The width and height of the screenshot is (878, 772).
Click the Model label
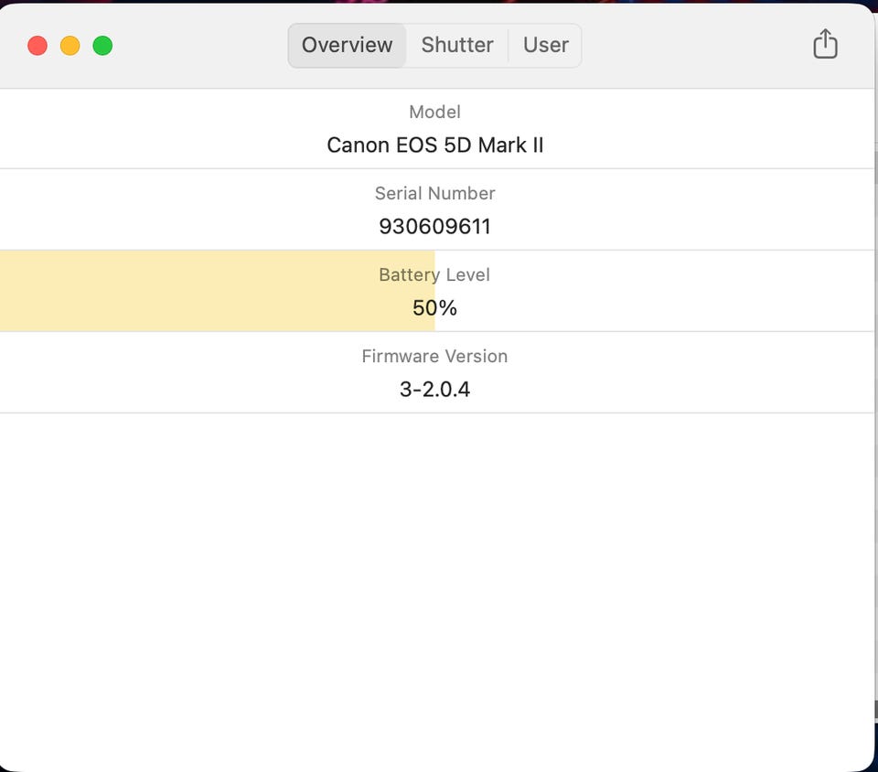pyautogui.click(x=434, y=113)
